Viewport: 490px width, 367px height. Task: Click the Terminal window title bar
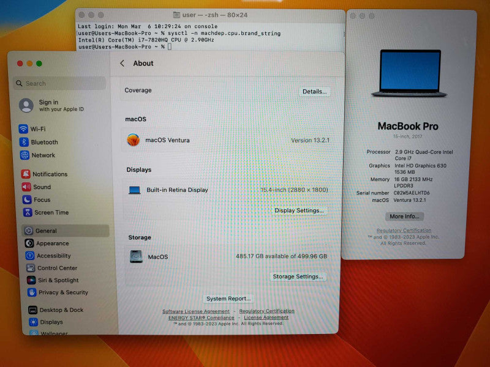(210, 15)
